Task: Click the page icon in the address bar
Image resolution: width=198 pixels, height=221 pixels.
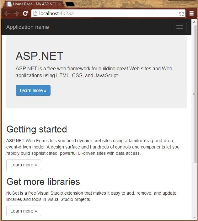Action: [x=35, y=13]
